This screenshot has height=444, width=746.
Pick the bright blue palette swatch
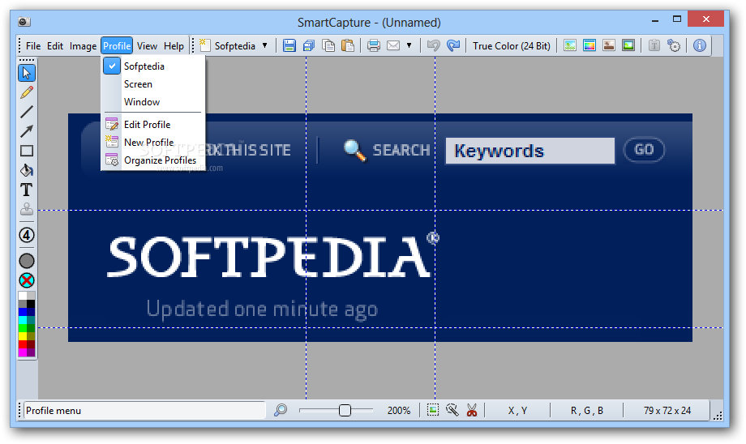(x=23, y=312)
